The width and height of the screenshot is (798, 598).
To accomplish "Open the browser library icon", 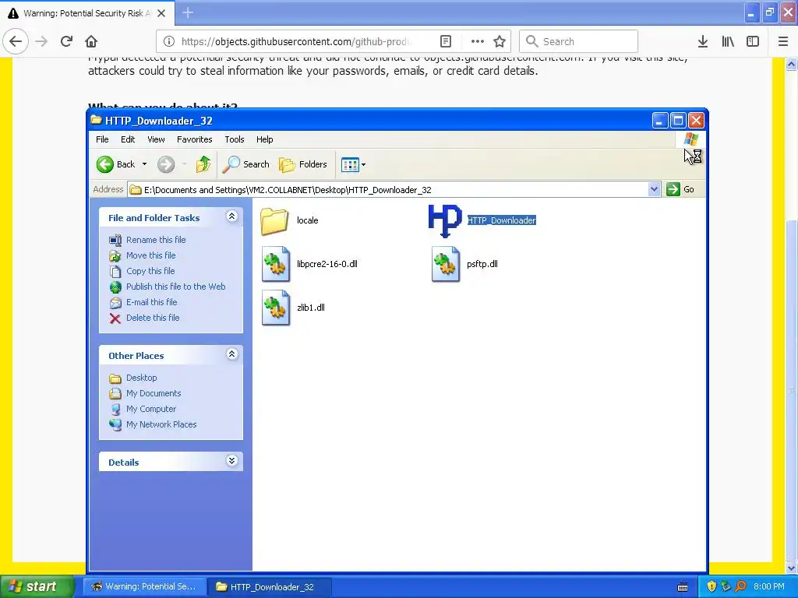I will (728, 41).
